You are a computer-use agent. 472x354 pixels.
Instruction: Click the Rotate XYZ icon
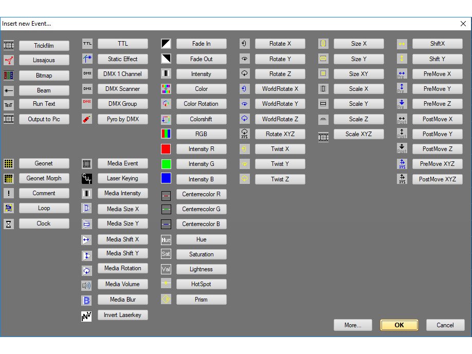click(244, 134)
